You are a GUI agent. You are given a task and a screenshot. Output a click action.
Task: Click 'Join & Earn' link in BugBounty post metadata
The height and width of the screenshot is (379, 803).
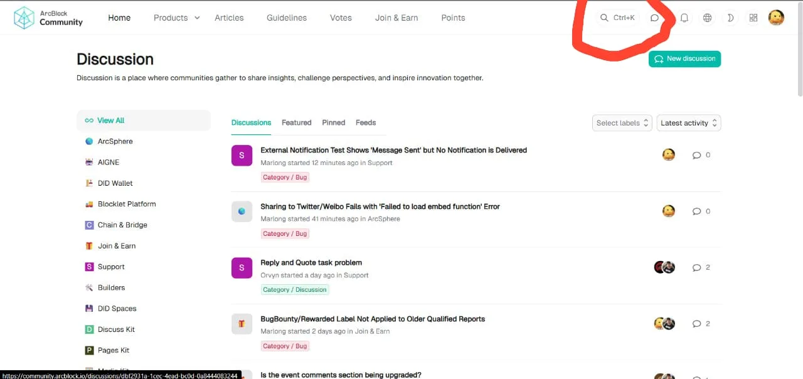pos(372,331)
